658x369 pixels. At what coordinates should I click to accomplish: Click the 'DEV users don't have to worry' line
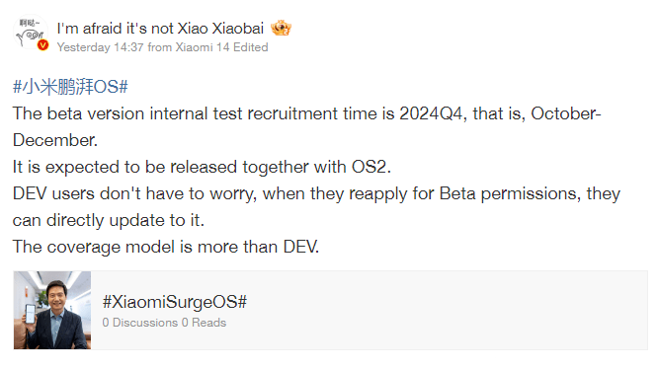316,194
